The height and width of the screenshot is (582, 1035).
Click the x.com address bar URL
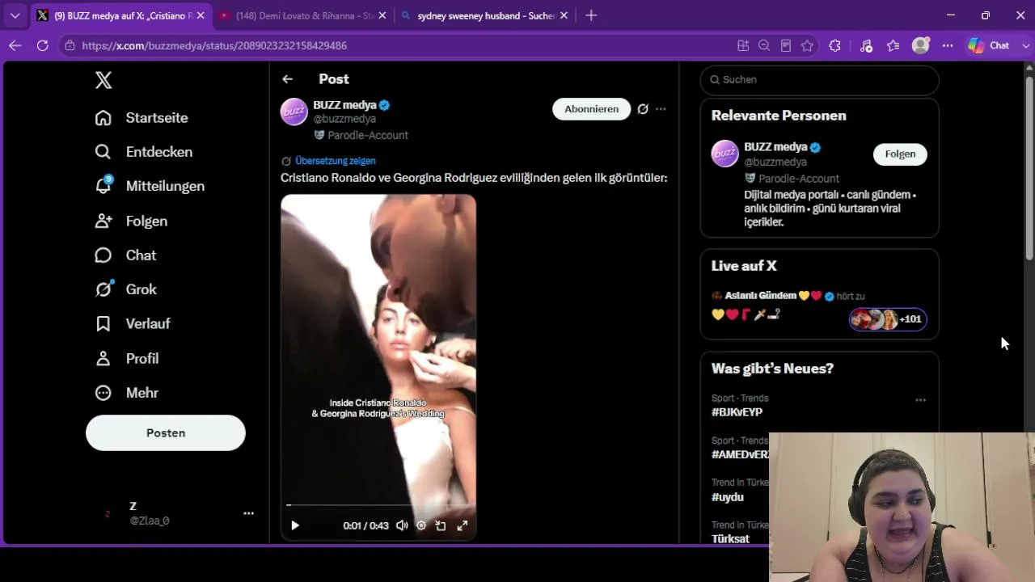[x=214, y=46]
